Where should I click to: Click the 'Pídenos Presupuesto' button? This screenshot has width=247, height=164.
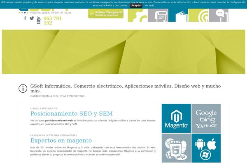click(x=106, y=14)
